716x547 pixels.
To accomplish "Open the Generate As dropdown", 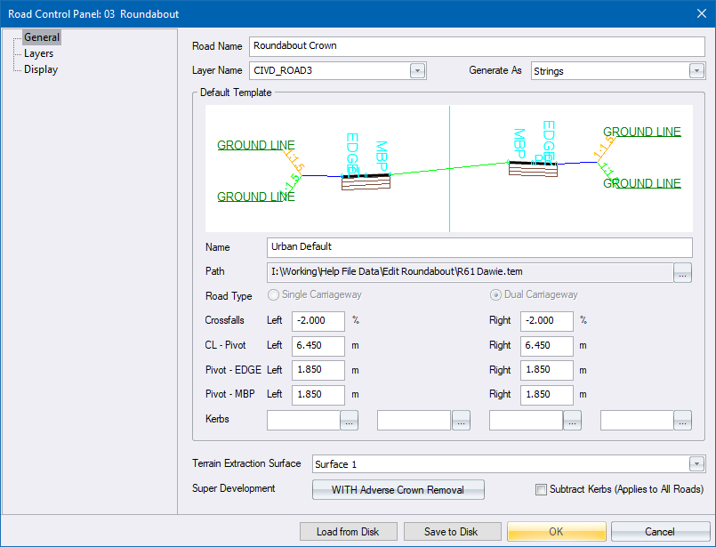I will (696, 71).
